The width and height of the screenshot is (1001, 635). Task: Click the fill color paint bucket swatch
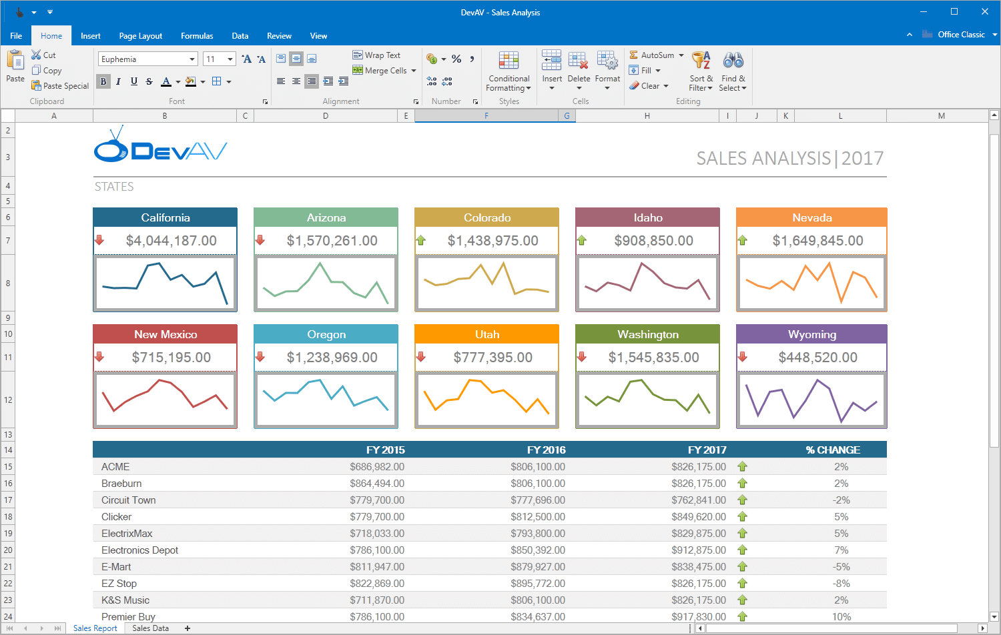pyautogui.click(x=190, y=81)
